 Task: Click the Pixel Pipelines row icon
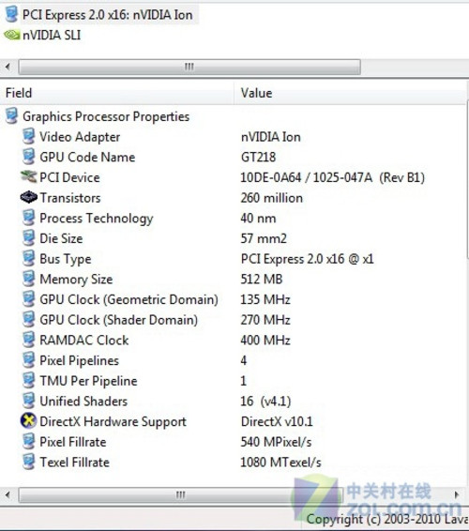28,359
